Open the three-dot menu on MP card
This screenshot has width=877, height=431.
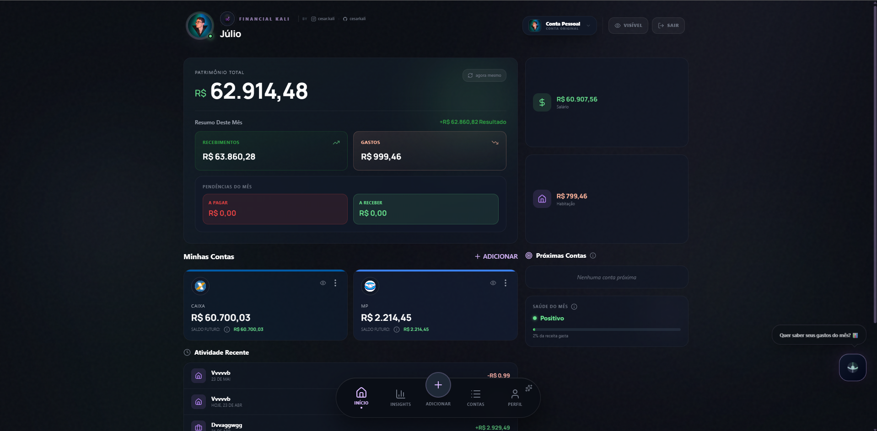pos(506,283)
